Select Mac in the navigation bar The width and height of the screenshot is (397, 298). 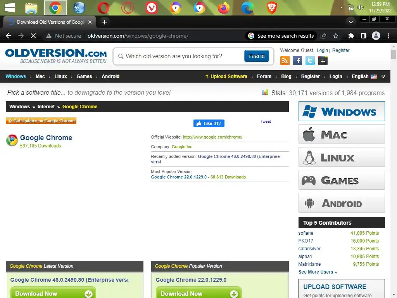[40, 76]
